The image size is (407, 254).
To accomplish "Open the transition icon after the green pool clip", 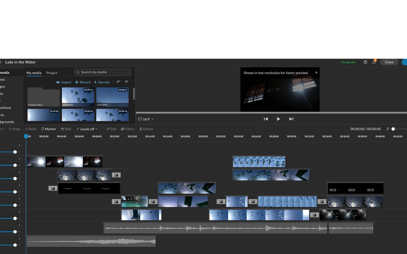I will pyautogui.click(x=153, y=202).
